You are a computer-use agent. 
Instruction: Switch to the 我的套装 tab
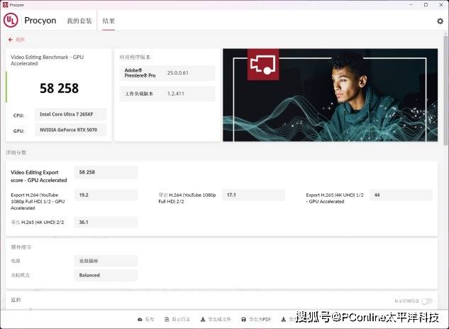coord(79,21)
